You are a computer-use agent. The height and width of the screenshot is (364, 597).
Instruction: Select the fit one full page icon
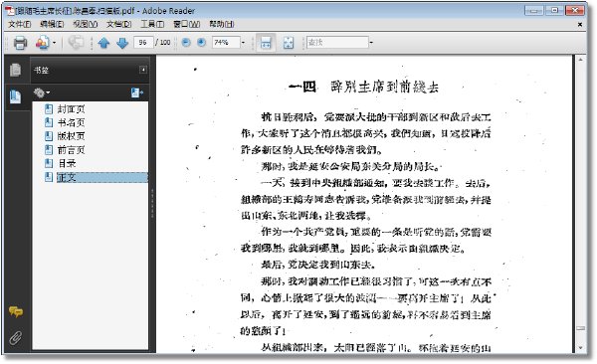289,43
